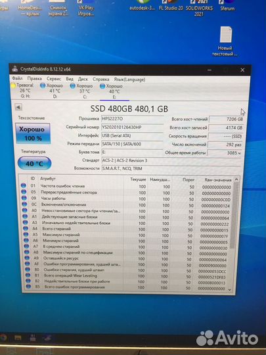Click status icon for attribute A8

tap(27, 252)
